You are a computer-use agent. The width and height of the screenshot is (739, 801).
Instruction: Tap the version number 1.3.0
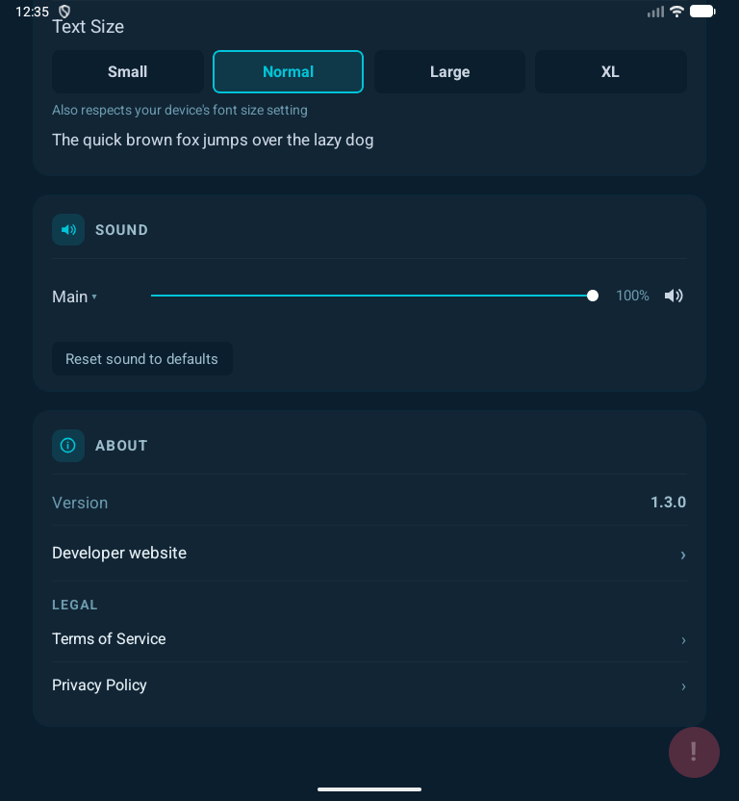coord(668,503)
